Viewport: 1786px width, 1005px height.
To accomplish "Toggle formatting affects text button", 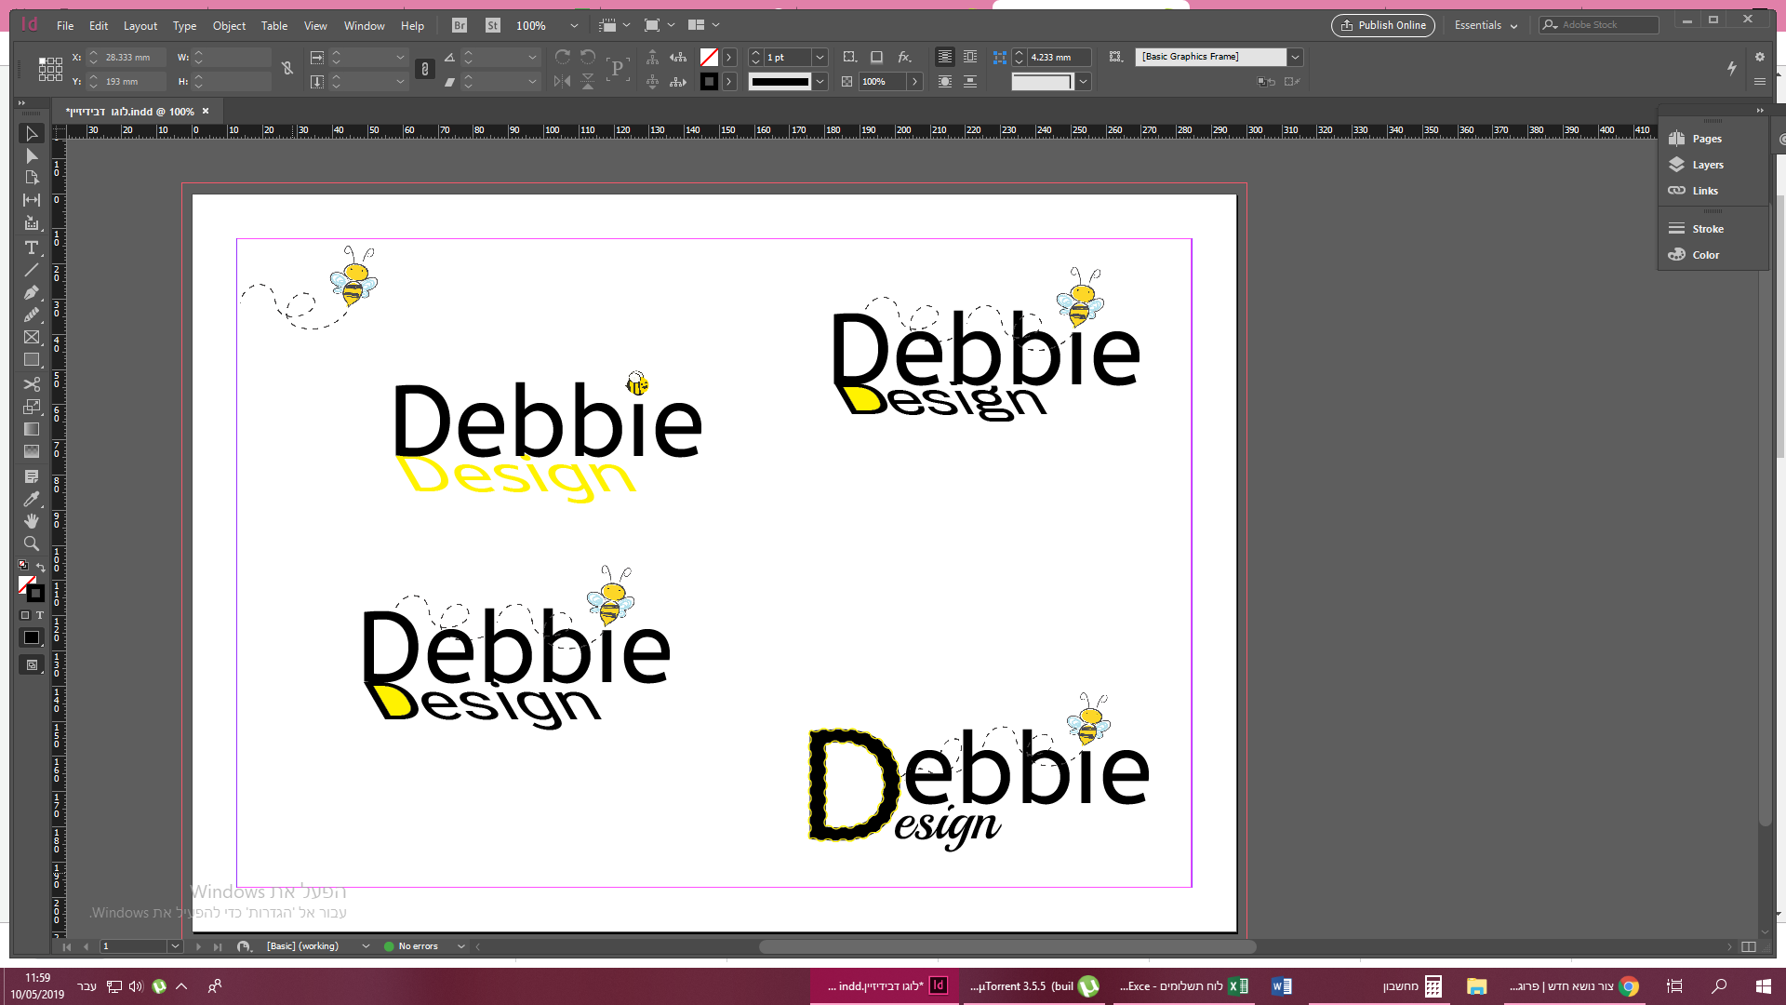I will (40, 615).
